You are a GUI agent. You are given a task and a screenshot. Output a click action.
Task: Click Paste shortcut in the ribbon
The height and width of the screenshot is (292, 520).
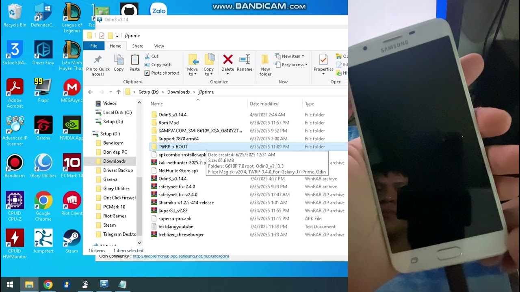coord(162,73)
